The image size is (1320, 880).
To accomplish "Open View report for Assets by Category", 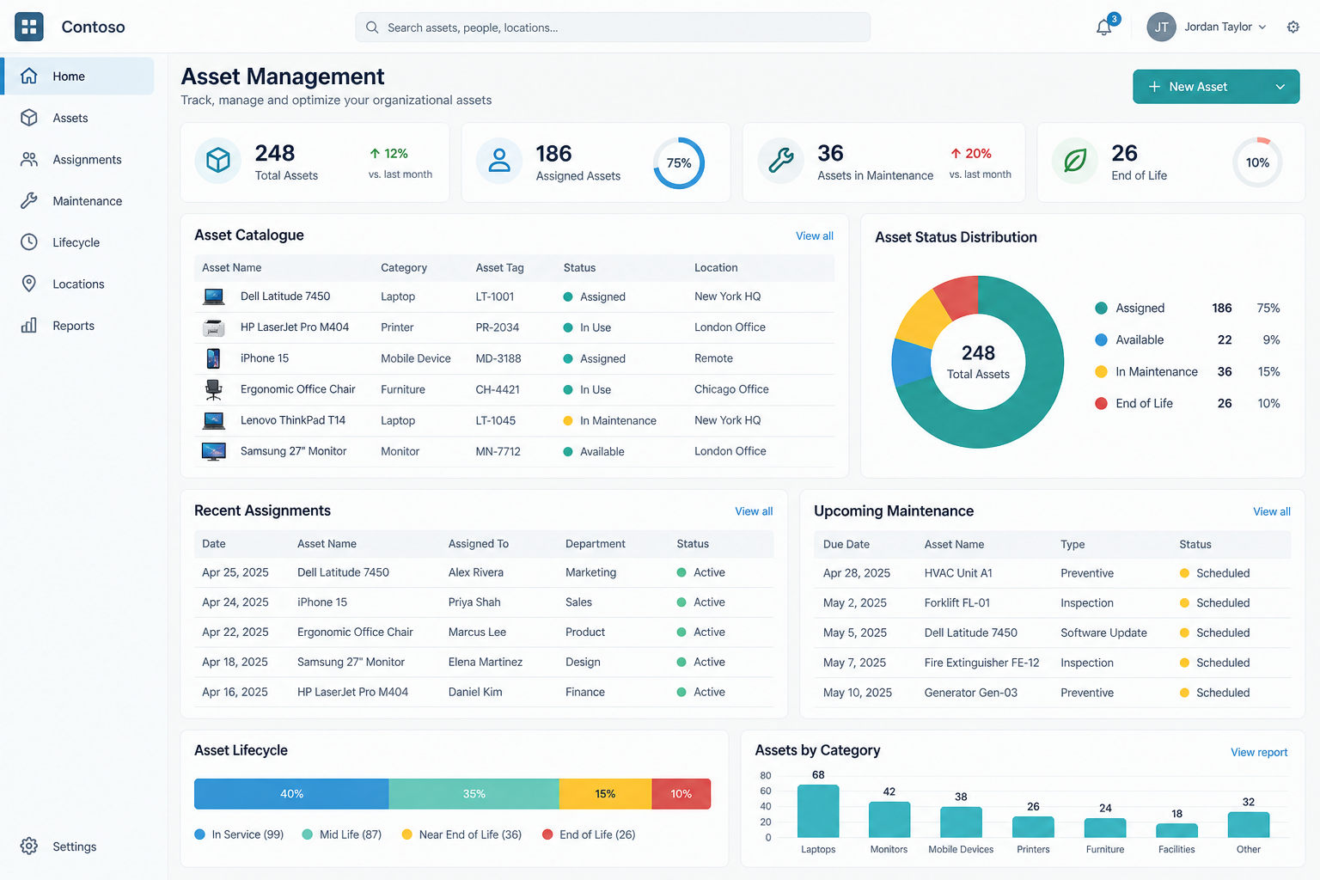I will 1259,752.
